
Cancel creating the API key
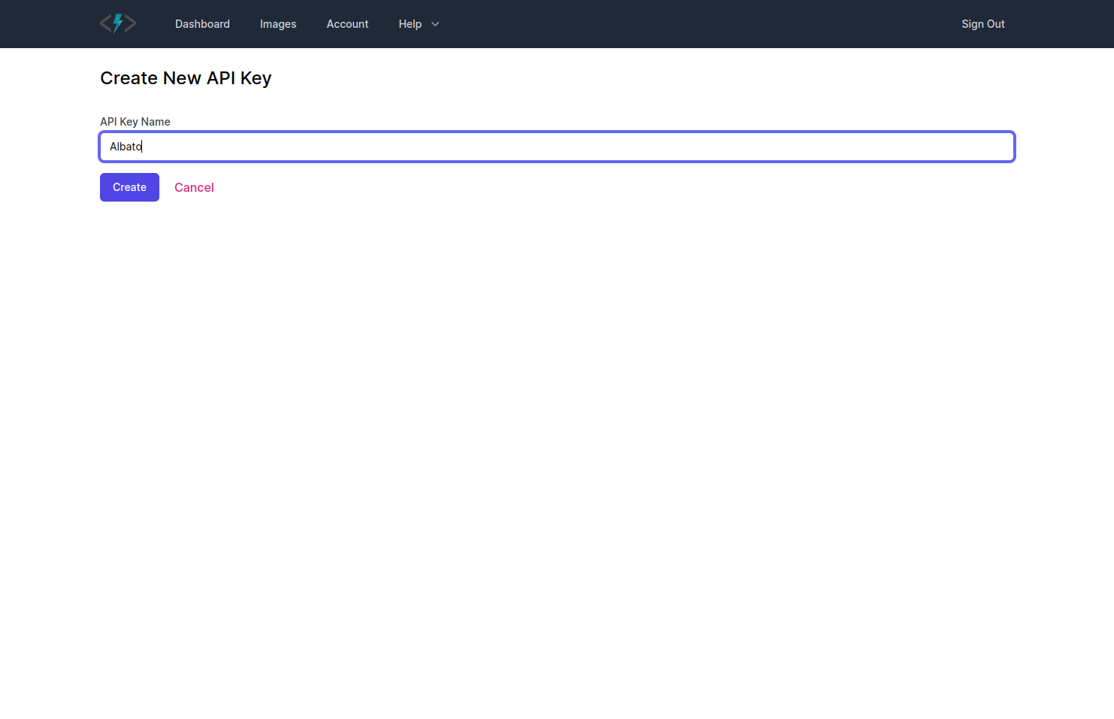(x=194, y=187)
